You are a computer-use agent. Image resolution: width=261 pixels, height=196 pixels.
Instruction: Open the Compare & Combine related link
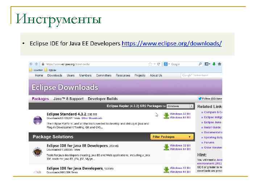point(213,112)
